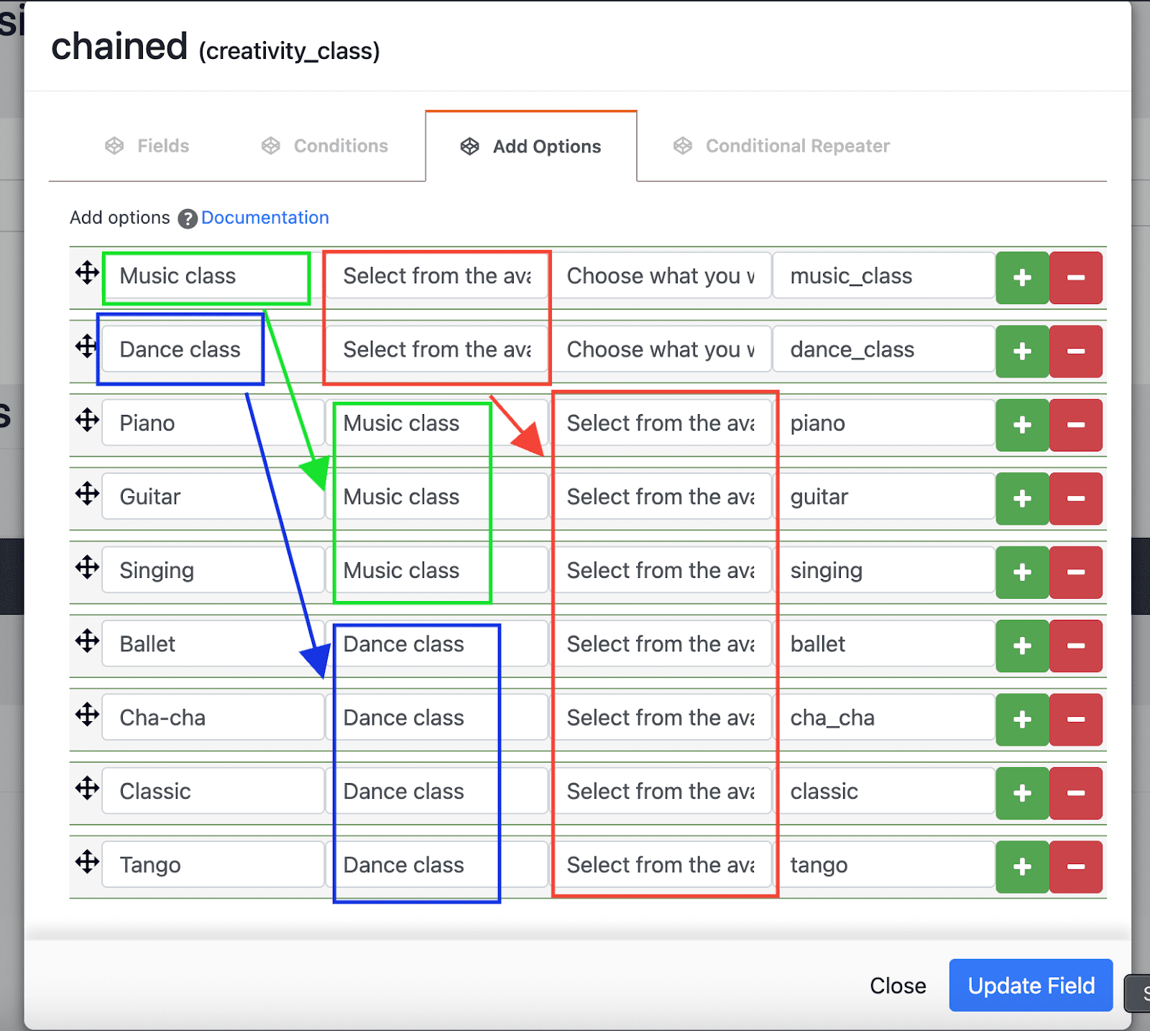Click the Update Field button
Screen dimensions: 1150x1031
[1030, 985]
